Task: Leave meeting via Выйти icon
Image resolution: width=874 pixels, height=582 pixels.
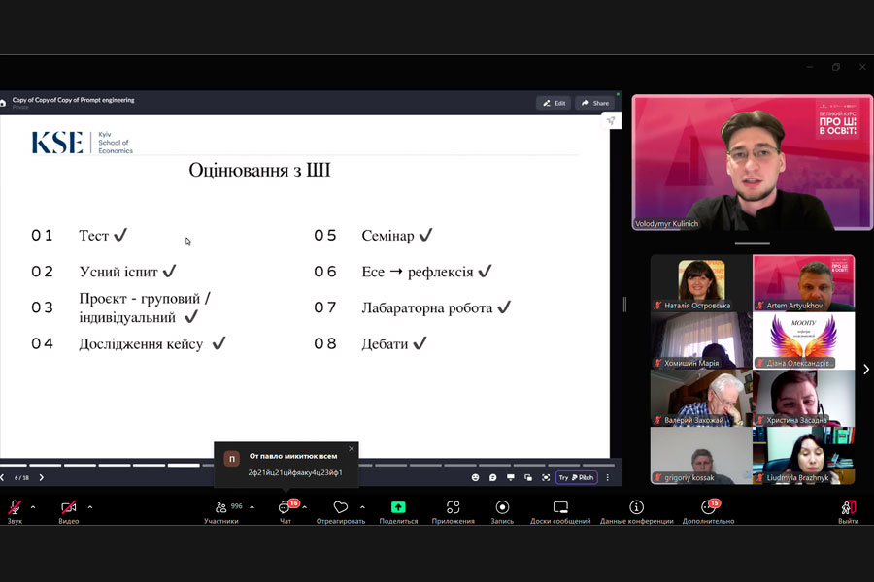Action: click(x=848, y=507)
